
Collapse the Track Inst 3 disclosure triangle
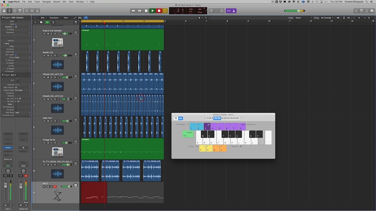(3, 75)
